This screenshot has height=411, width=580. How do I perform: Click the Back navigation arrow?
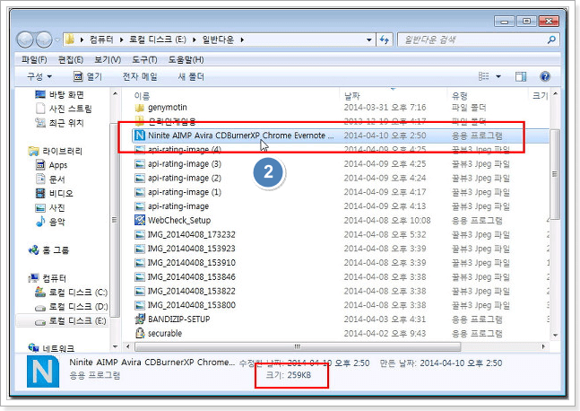tap(25, 39)
